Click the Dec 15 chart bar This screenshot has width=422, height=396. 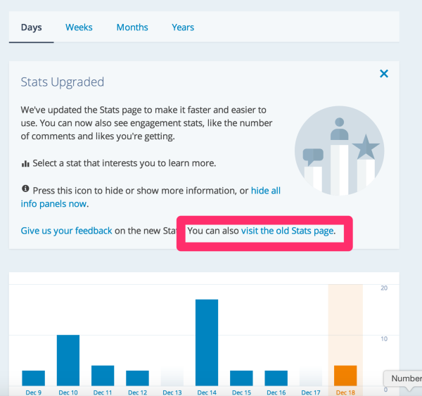pyautogui.click(x=241, y=378)
